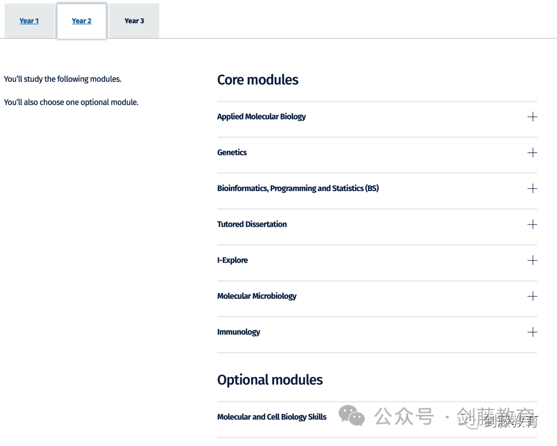Click the Core modules heading
Image resolution: width=557 pixels, height=446 pixels.
tap(257, 80)
